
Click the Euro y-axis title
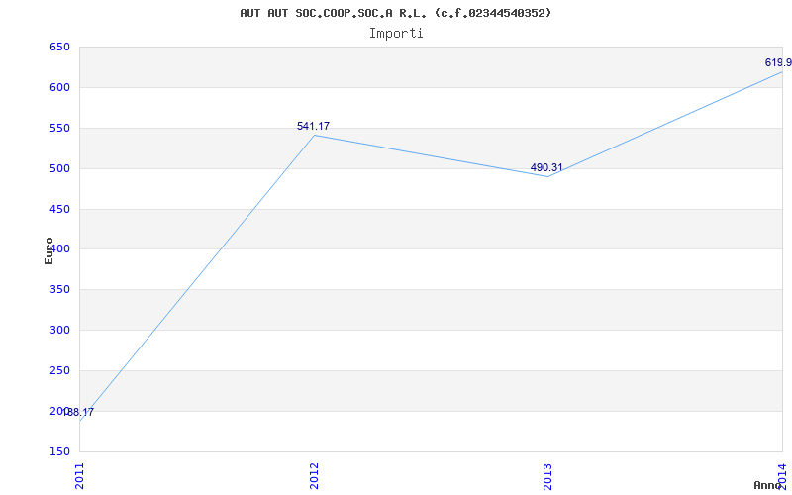(x=49, y=250)
